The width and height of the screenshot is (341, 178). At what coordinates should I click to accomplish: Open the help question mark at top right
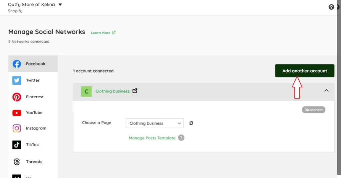(x=331, y=7)
